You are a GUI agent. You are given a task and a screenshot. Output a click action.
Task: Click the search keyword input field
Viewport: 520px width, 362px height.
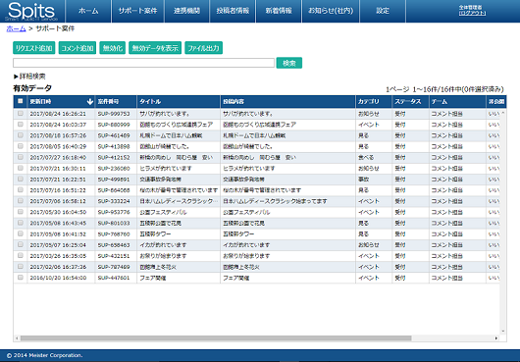[x=143, y=63]
